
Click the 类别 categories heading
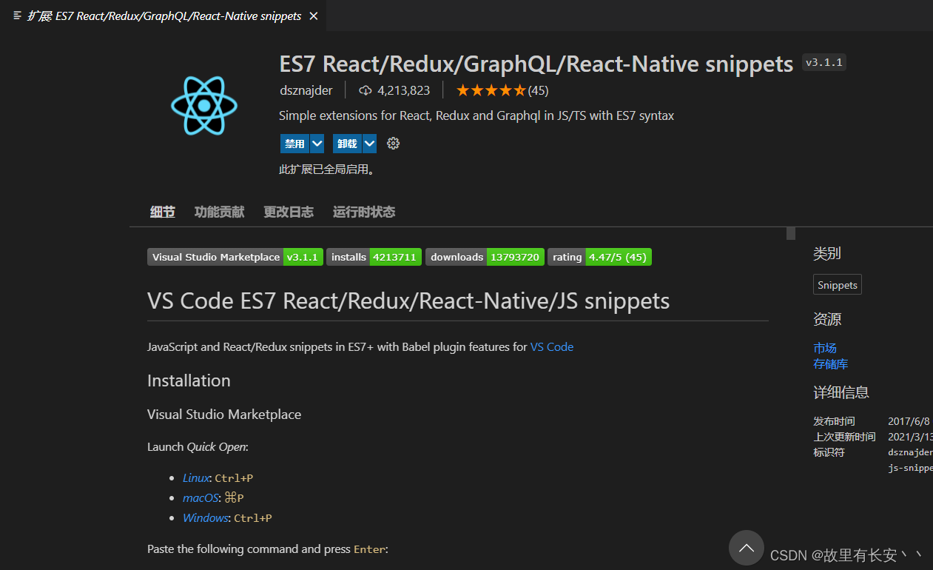pos(827,253)
